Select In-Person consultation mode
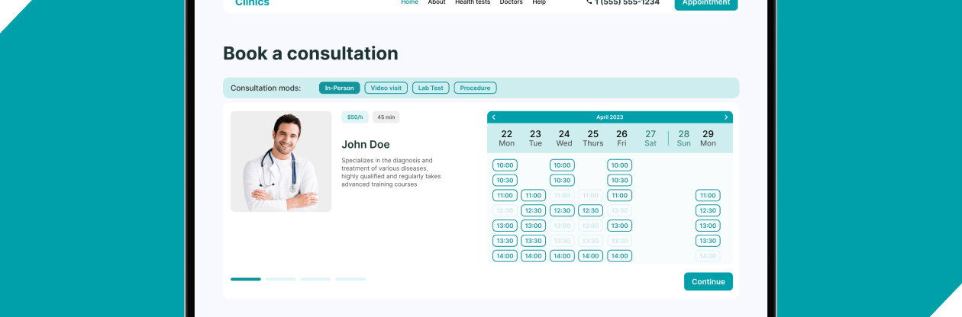The width and height of the screenshot is (962, 317). coord(340,88)
